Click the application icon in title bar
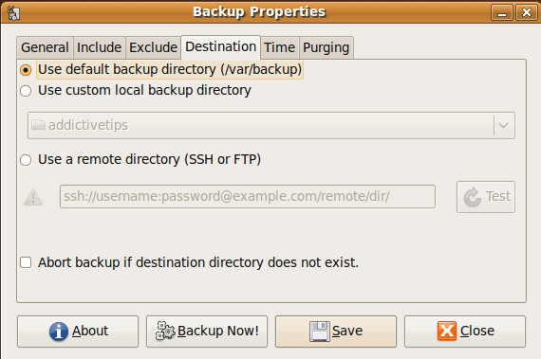The image size is (541, 359). [x=14, y=12]
